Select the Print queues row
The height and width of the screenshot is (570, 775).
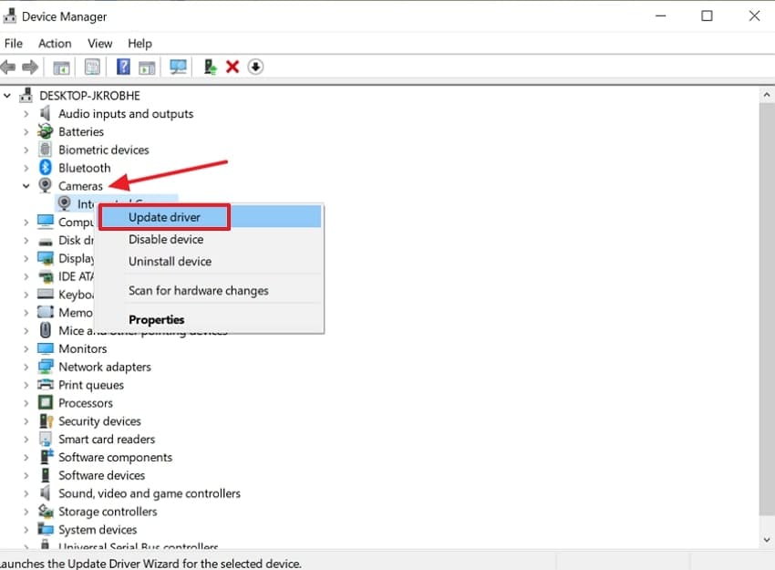(x=91, y=385)
